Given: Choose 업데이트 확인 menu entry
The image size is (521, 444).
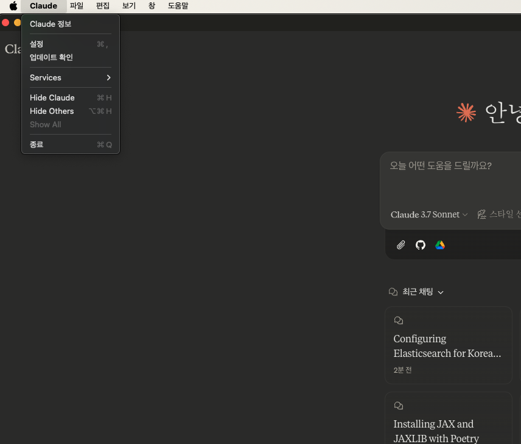Looking at the screenshot, I should [x=71, y=57].
